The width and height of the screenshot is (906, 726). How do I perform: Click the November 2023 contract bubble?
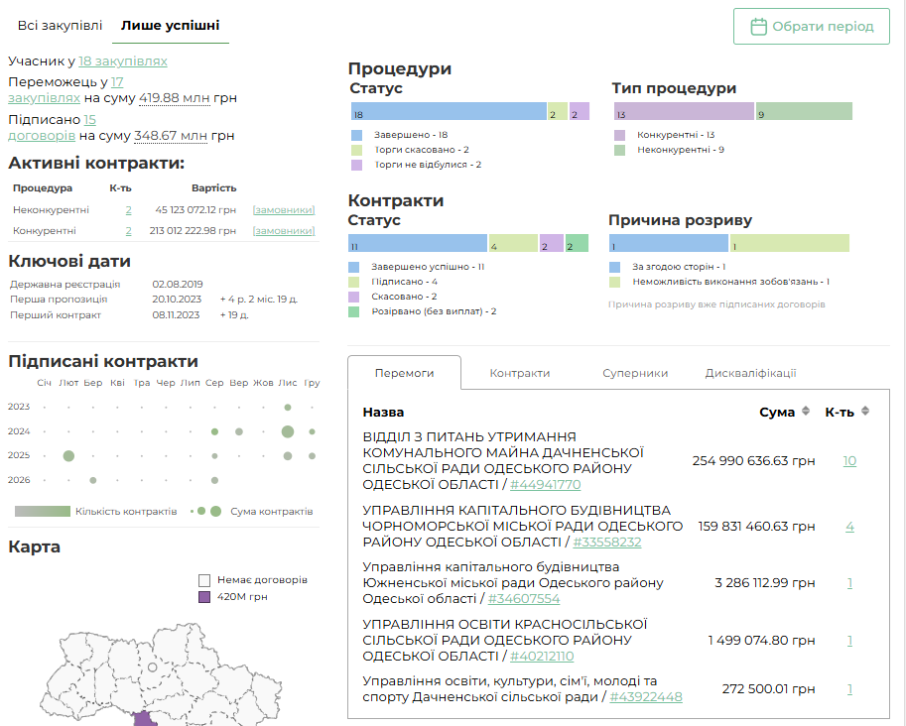click(x=288, y=408)
